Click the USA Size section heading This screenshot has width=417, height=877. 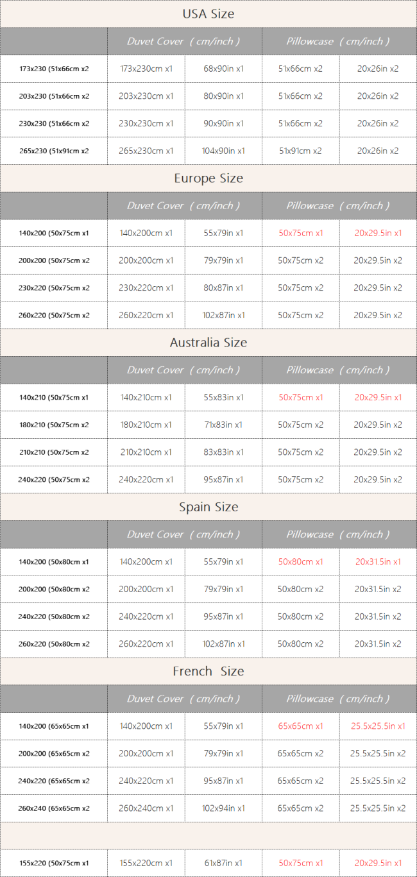(208, 13)
